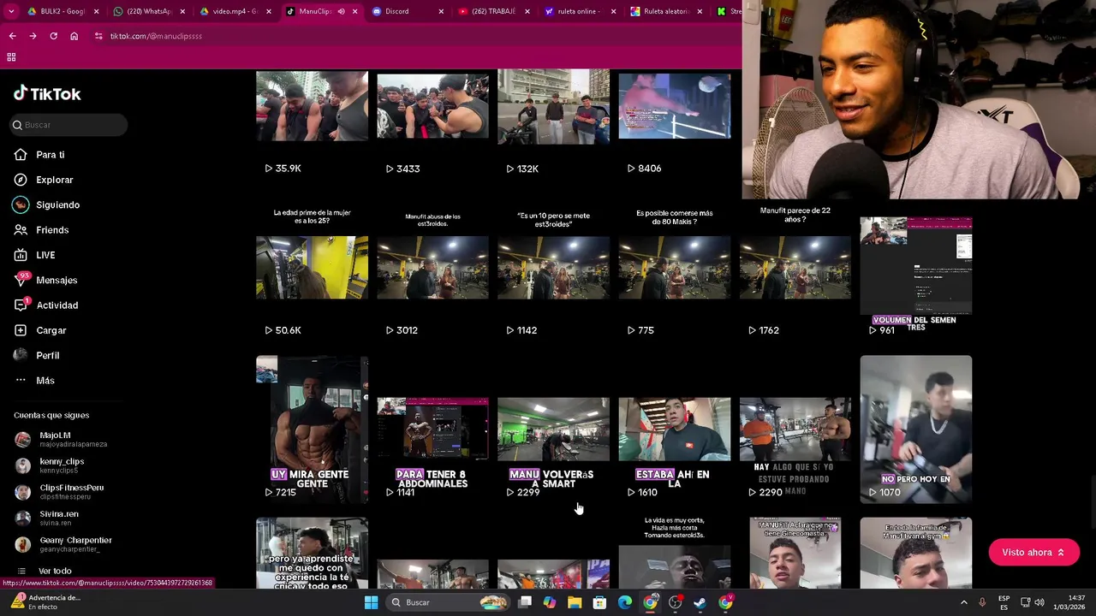Screen dimensions: 1096x616
Task: Open the 'HAY ALGO QUE SI YO' video
Action: (x=795, y=429)
